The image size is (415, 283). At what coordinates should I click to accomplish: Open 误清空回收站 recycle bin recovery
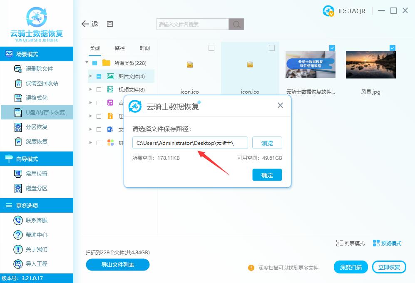pos(18,83)
